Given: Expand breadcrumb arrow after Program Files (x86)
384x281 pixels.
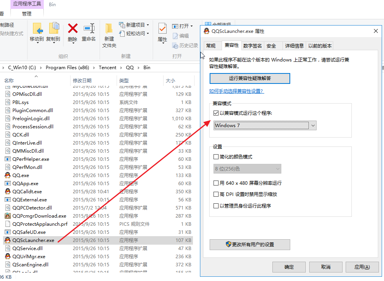Looking at the screenshot, I should click(x=94, y=68).
